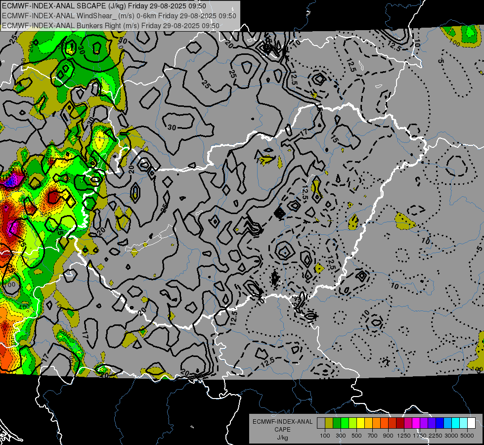The width and height of the screenshot is (484, 445).
Task: Click the pink-magenta swatch after 1250
Action: [408, 423]
